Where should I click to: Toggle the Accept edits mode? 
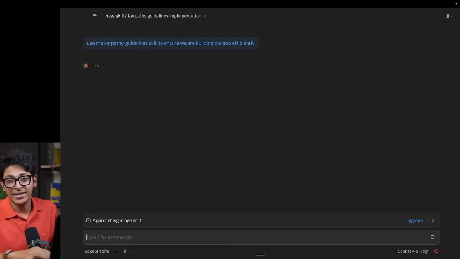tap(97, 251)
